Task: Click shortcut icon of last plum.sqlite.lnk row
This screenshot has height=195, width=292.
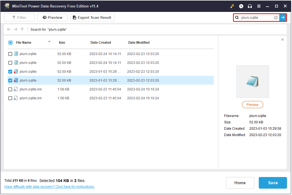Action: coord(16,98)
